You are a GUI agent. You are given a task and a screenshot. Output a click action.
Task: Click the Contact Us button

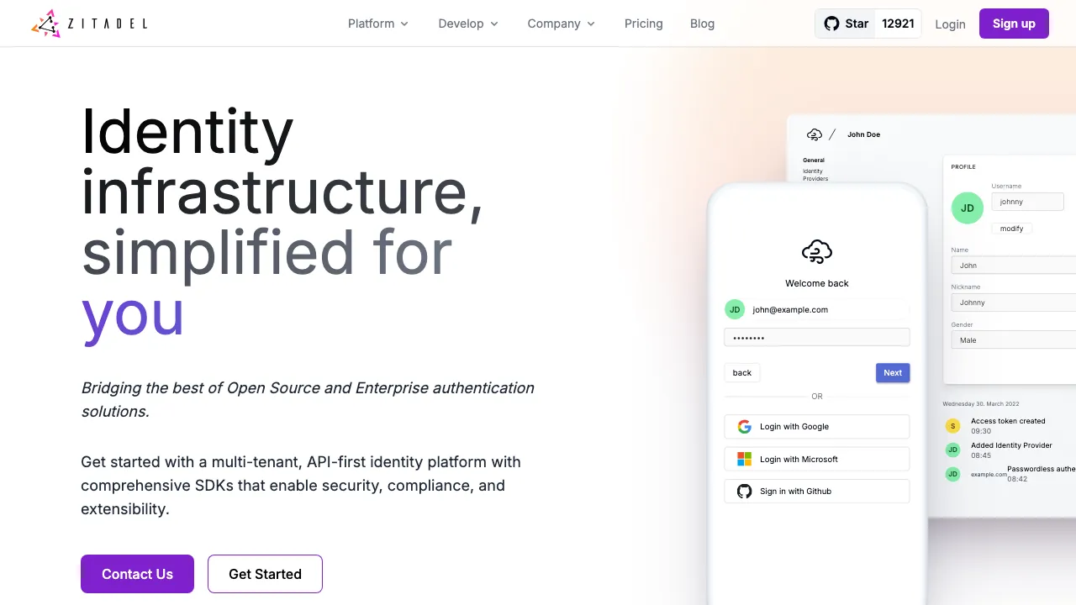(137, 574)
